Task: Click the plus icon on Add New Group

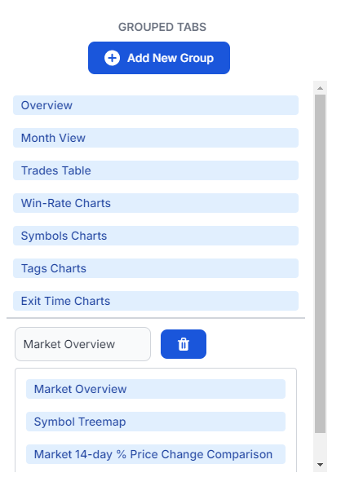Action: [112, 58]
